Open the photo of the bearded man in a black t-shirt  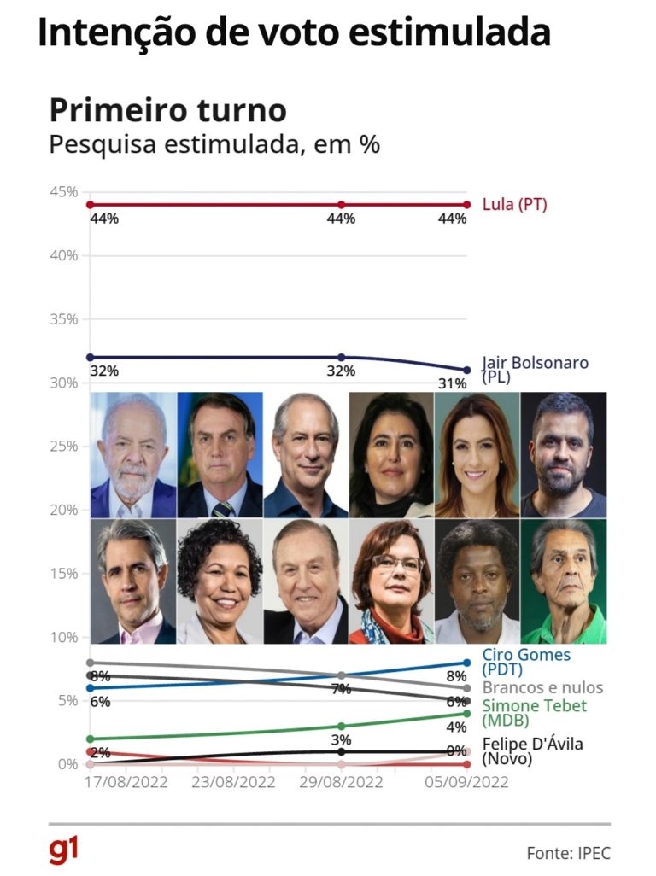pyautogui.click(x=563, y=455)
